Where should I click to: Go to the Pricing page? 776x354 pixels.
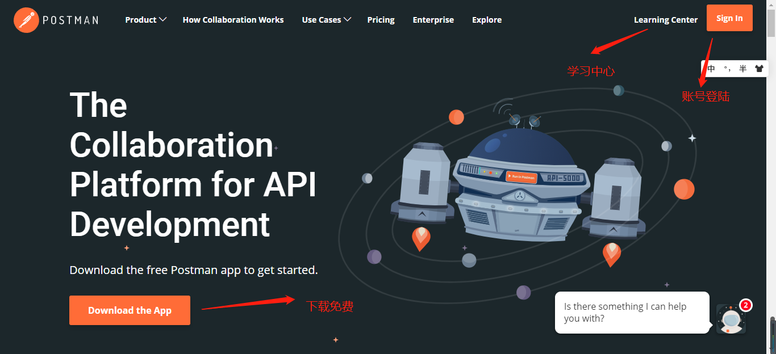[381, 20]
